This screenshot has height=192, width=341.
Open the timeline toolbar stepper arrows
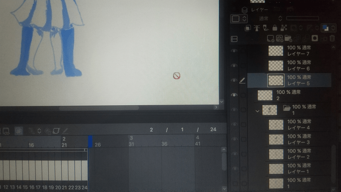[39, 131]
